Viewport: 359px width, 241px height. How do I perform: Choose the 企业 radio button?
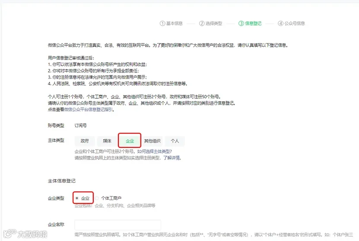[77, 198]
